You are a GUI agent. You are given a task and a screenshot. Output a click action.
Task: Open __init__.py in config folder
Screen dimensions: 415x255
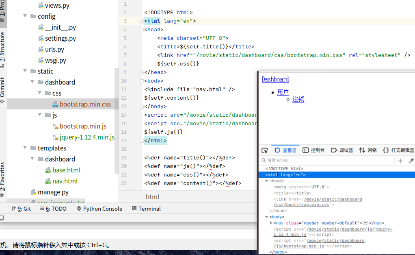pos(61,27)
